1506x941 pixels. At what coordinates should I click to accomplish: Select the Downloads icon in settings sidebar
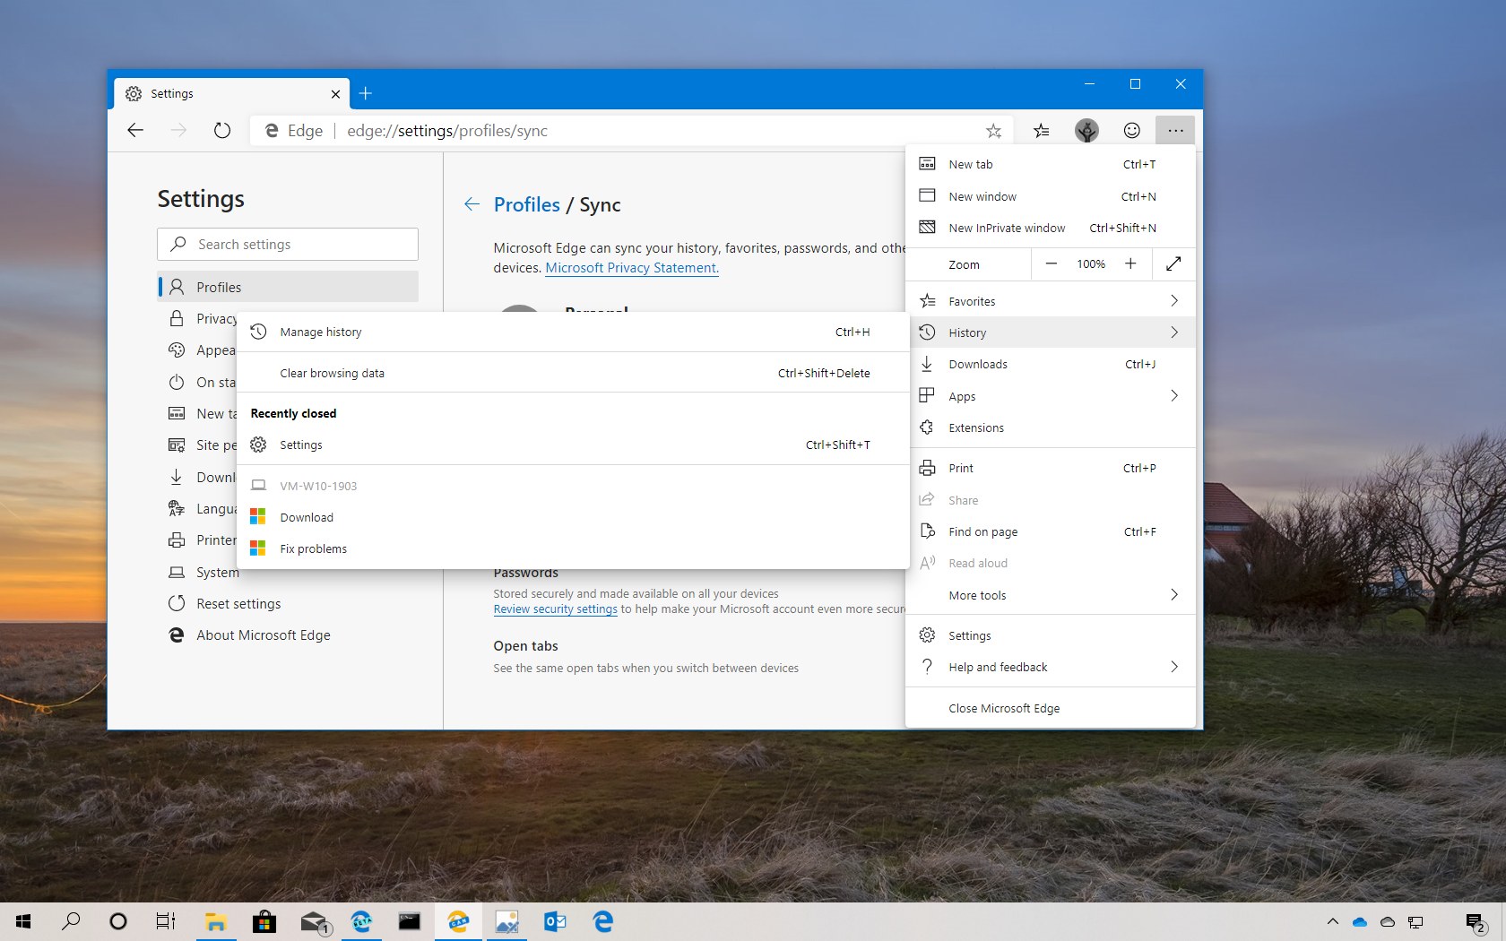[x=177, y=477]
